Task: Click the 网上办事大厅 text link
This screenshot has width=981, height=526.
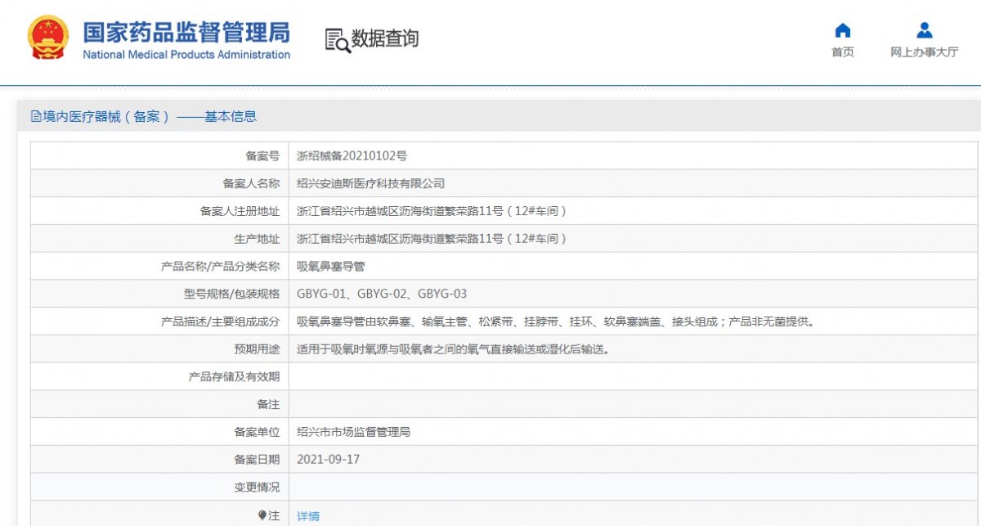Action: [x=925, y=52]
